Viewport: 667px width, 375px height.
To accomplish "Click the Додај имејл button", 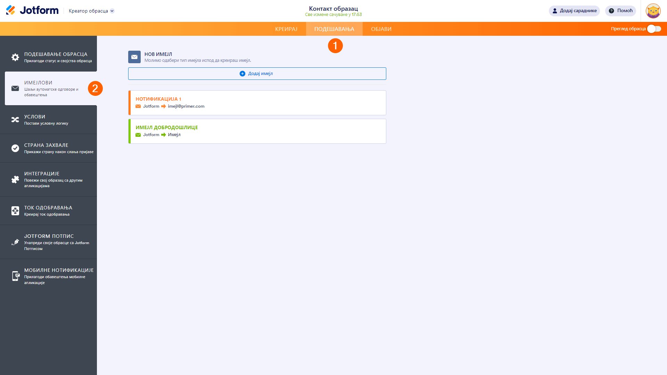I will click(x=257, y=74).
